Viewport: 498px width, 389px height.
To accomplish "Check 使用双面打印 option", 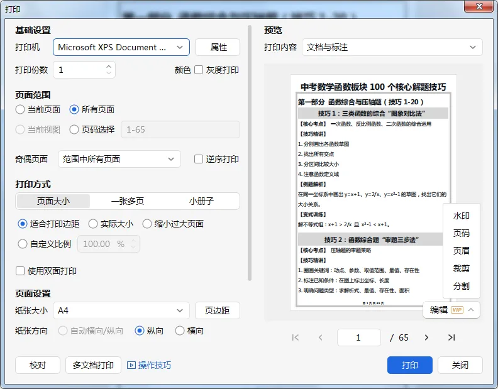I will (x=20, y=271).
